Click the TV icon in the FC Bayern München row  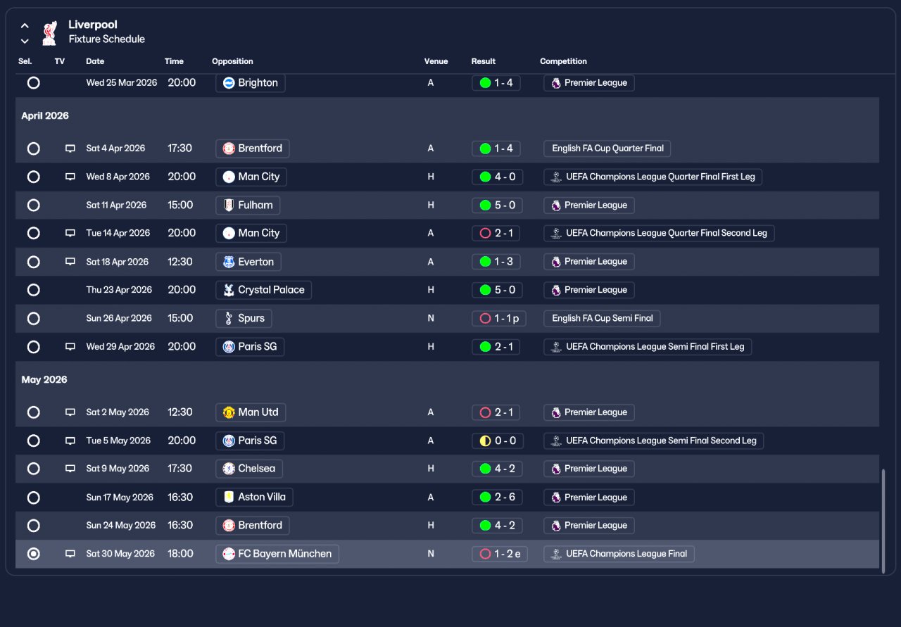[70, 554]
